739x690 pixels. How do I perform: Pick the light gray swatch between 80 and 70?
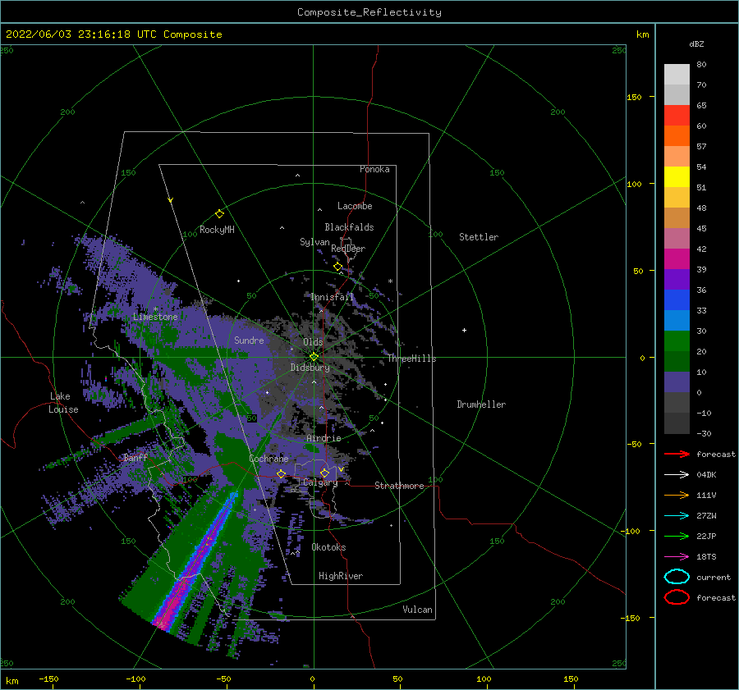point(677,75)
